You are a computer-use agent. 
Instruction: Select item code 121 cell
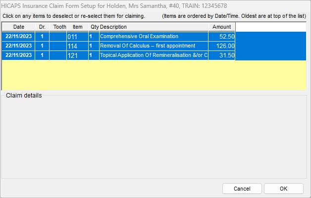(77, 55)
